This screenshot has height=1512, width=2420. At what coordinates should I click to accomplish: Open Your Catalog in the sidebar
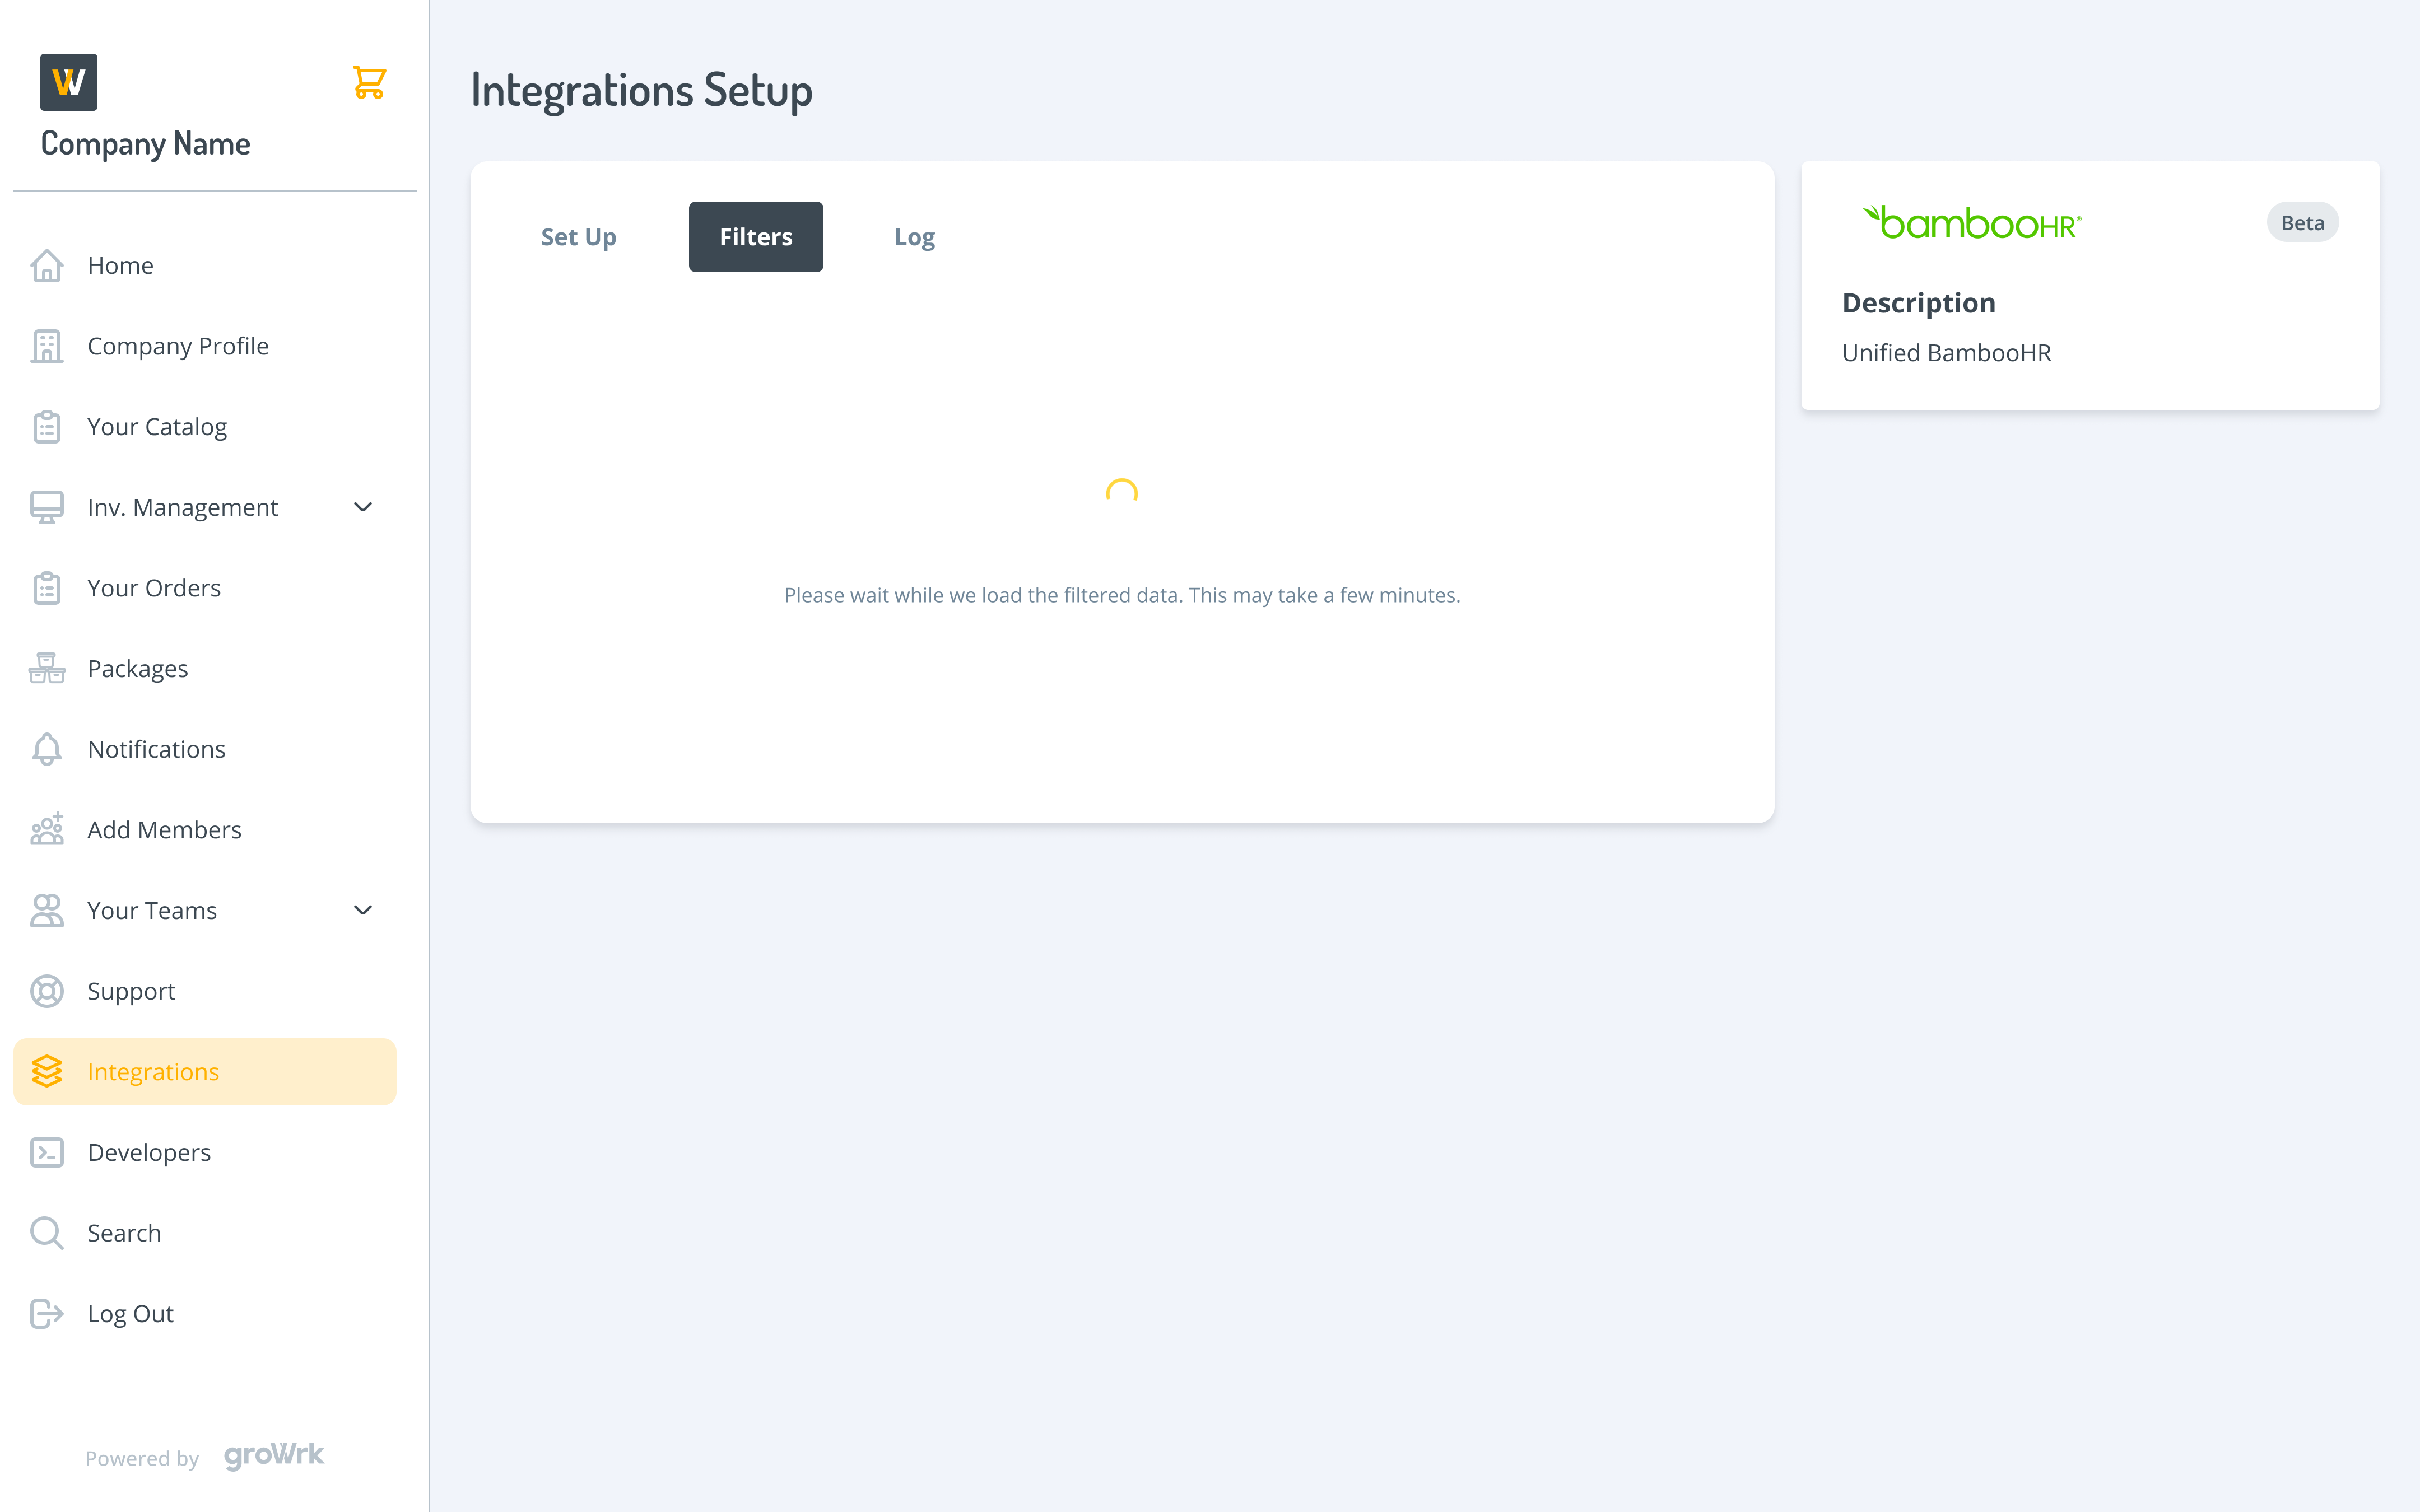[157, 427]
